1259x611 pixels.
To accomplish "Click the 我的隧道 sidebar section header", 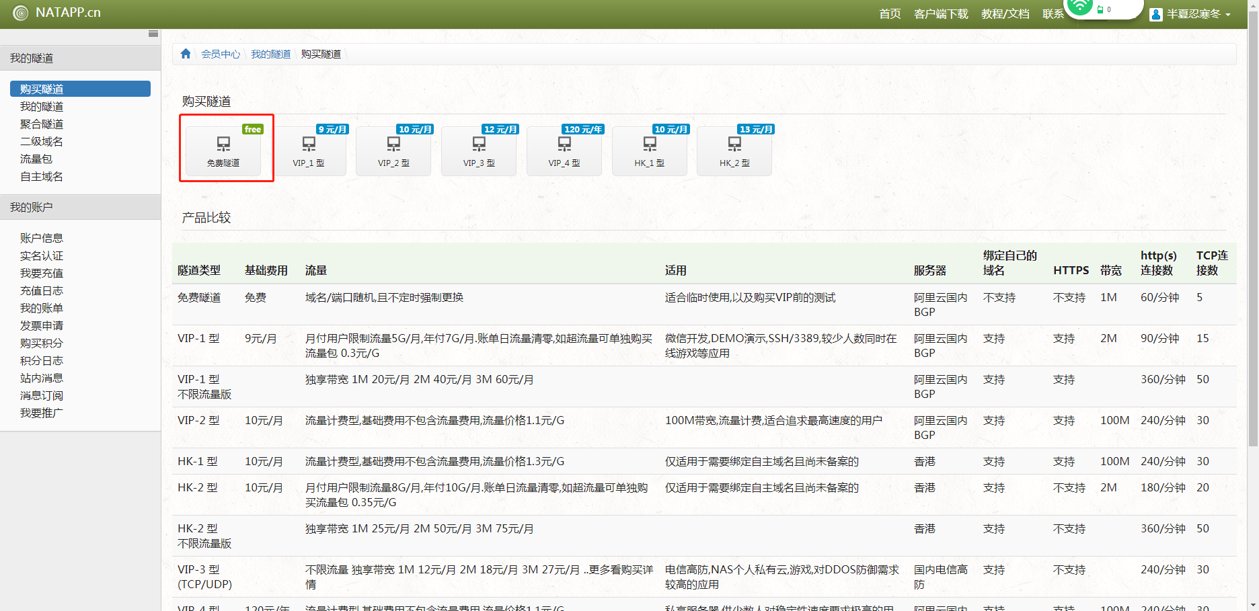I will [80, 58].
